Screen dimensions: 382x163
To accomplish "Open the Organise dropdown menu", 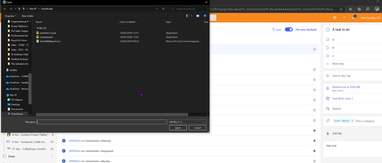I will (11, 16).
